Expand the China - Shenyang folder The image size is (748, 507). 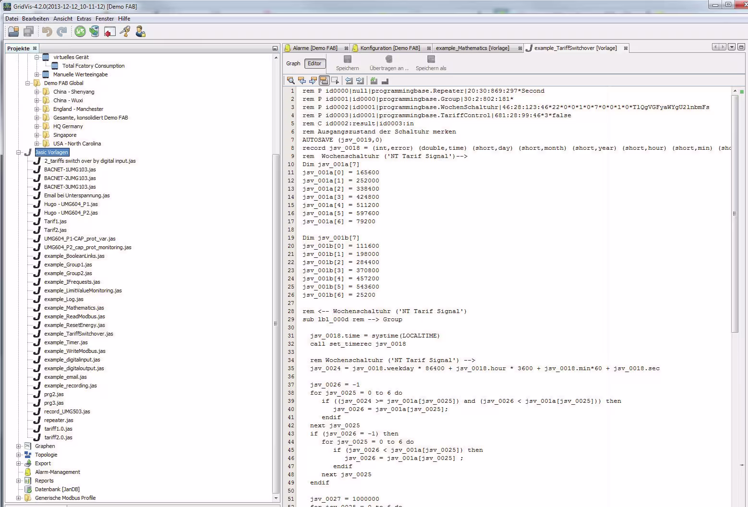37,92
